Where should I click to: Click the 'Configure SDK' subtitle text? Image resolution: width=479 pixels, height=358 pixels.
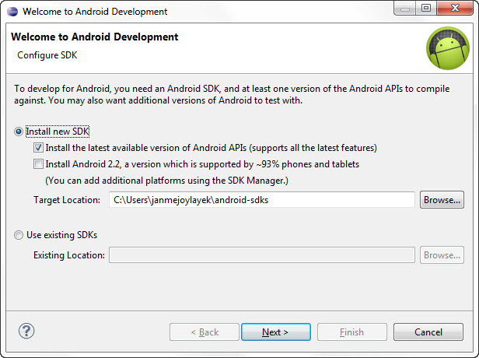47,55
